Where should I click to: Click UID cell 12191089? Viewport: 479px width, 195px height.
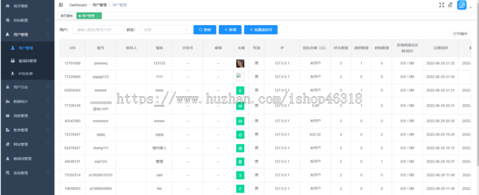click(72, 63)
